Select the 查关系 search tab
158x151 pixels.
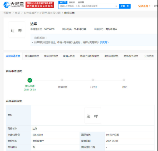pyautogui.click(x=81, y=2)
